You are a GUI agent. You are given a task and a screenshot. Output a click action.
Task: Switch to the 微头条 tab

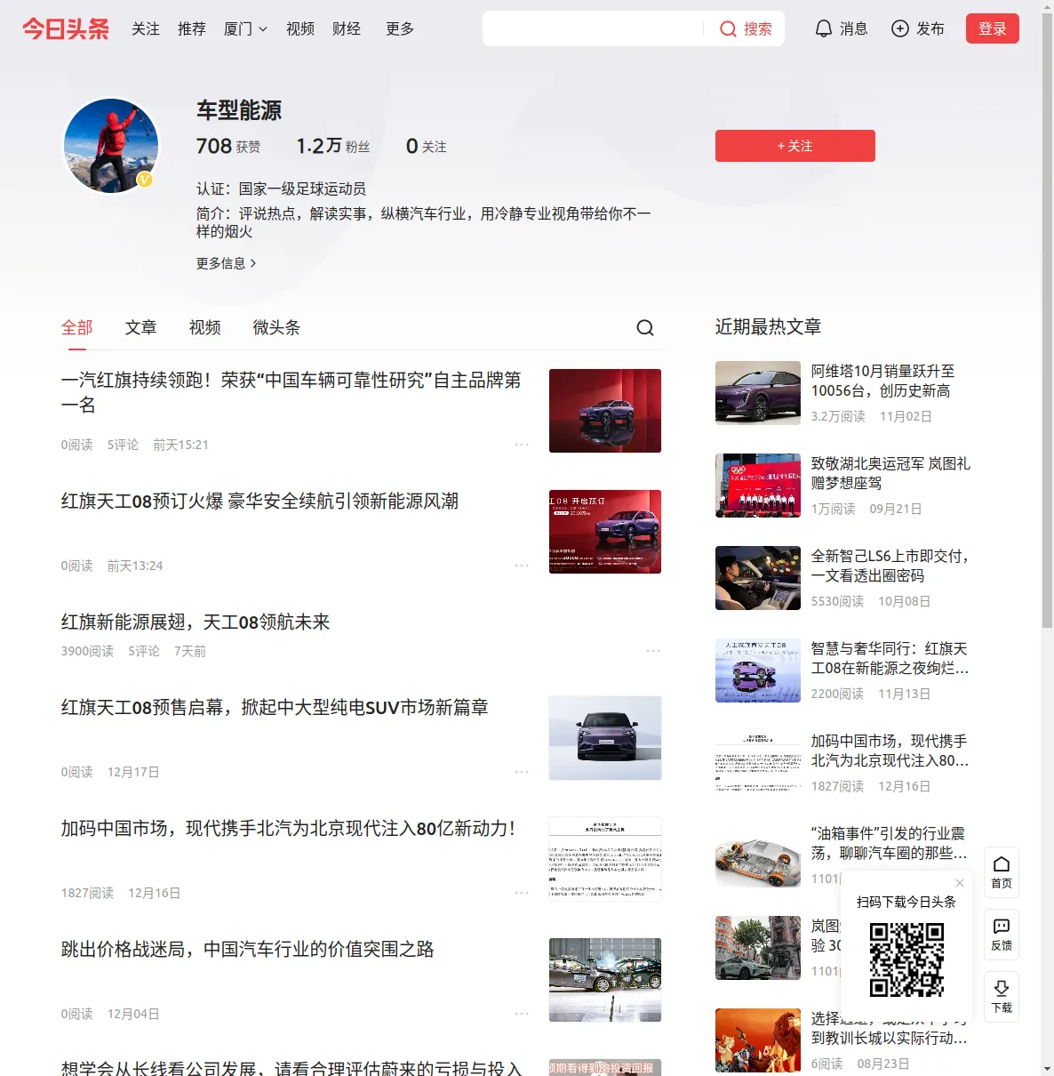276,327
